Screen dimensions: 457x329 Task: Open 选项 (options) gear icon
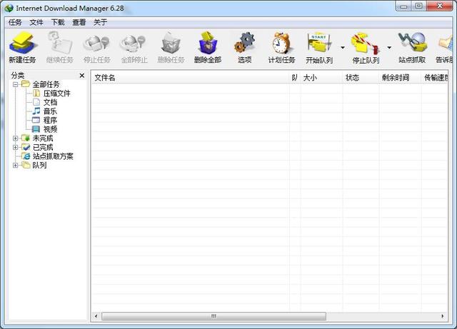tap(244, 47)
